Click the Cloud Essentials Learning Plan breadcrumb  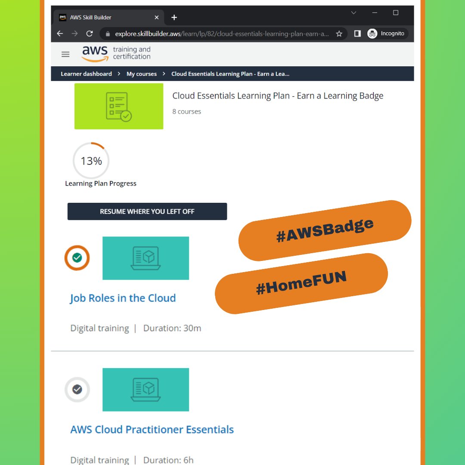pos(230,74)
